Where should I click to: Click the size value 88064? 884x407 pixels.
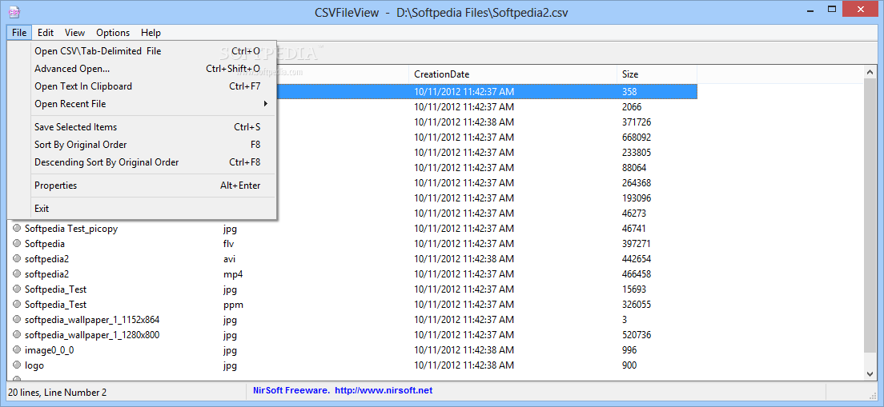634,168
